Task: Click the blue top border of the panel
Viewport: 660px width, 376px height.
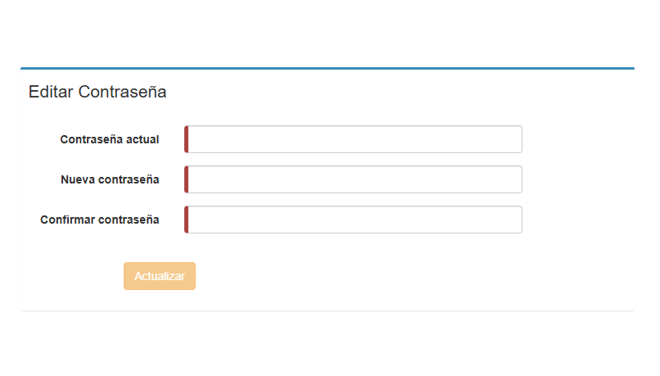Action: [328, 68]
